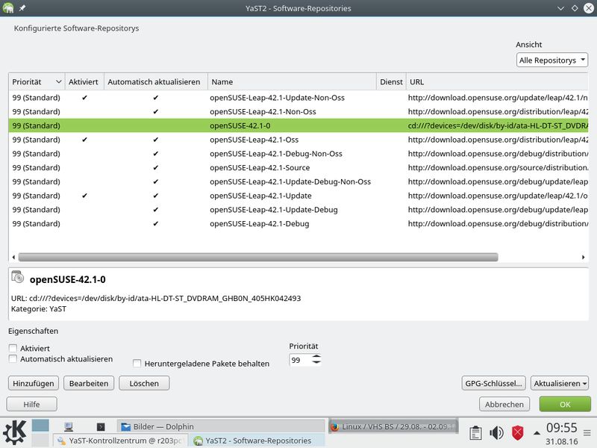The image size is (597, 448).
Task: Open the panel settings hamburger icon
Action: pos(587,433)
